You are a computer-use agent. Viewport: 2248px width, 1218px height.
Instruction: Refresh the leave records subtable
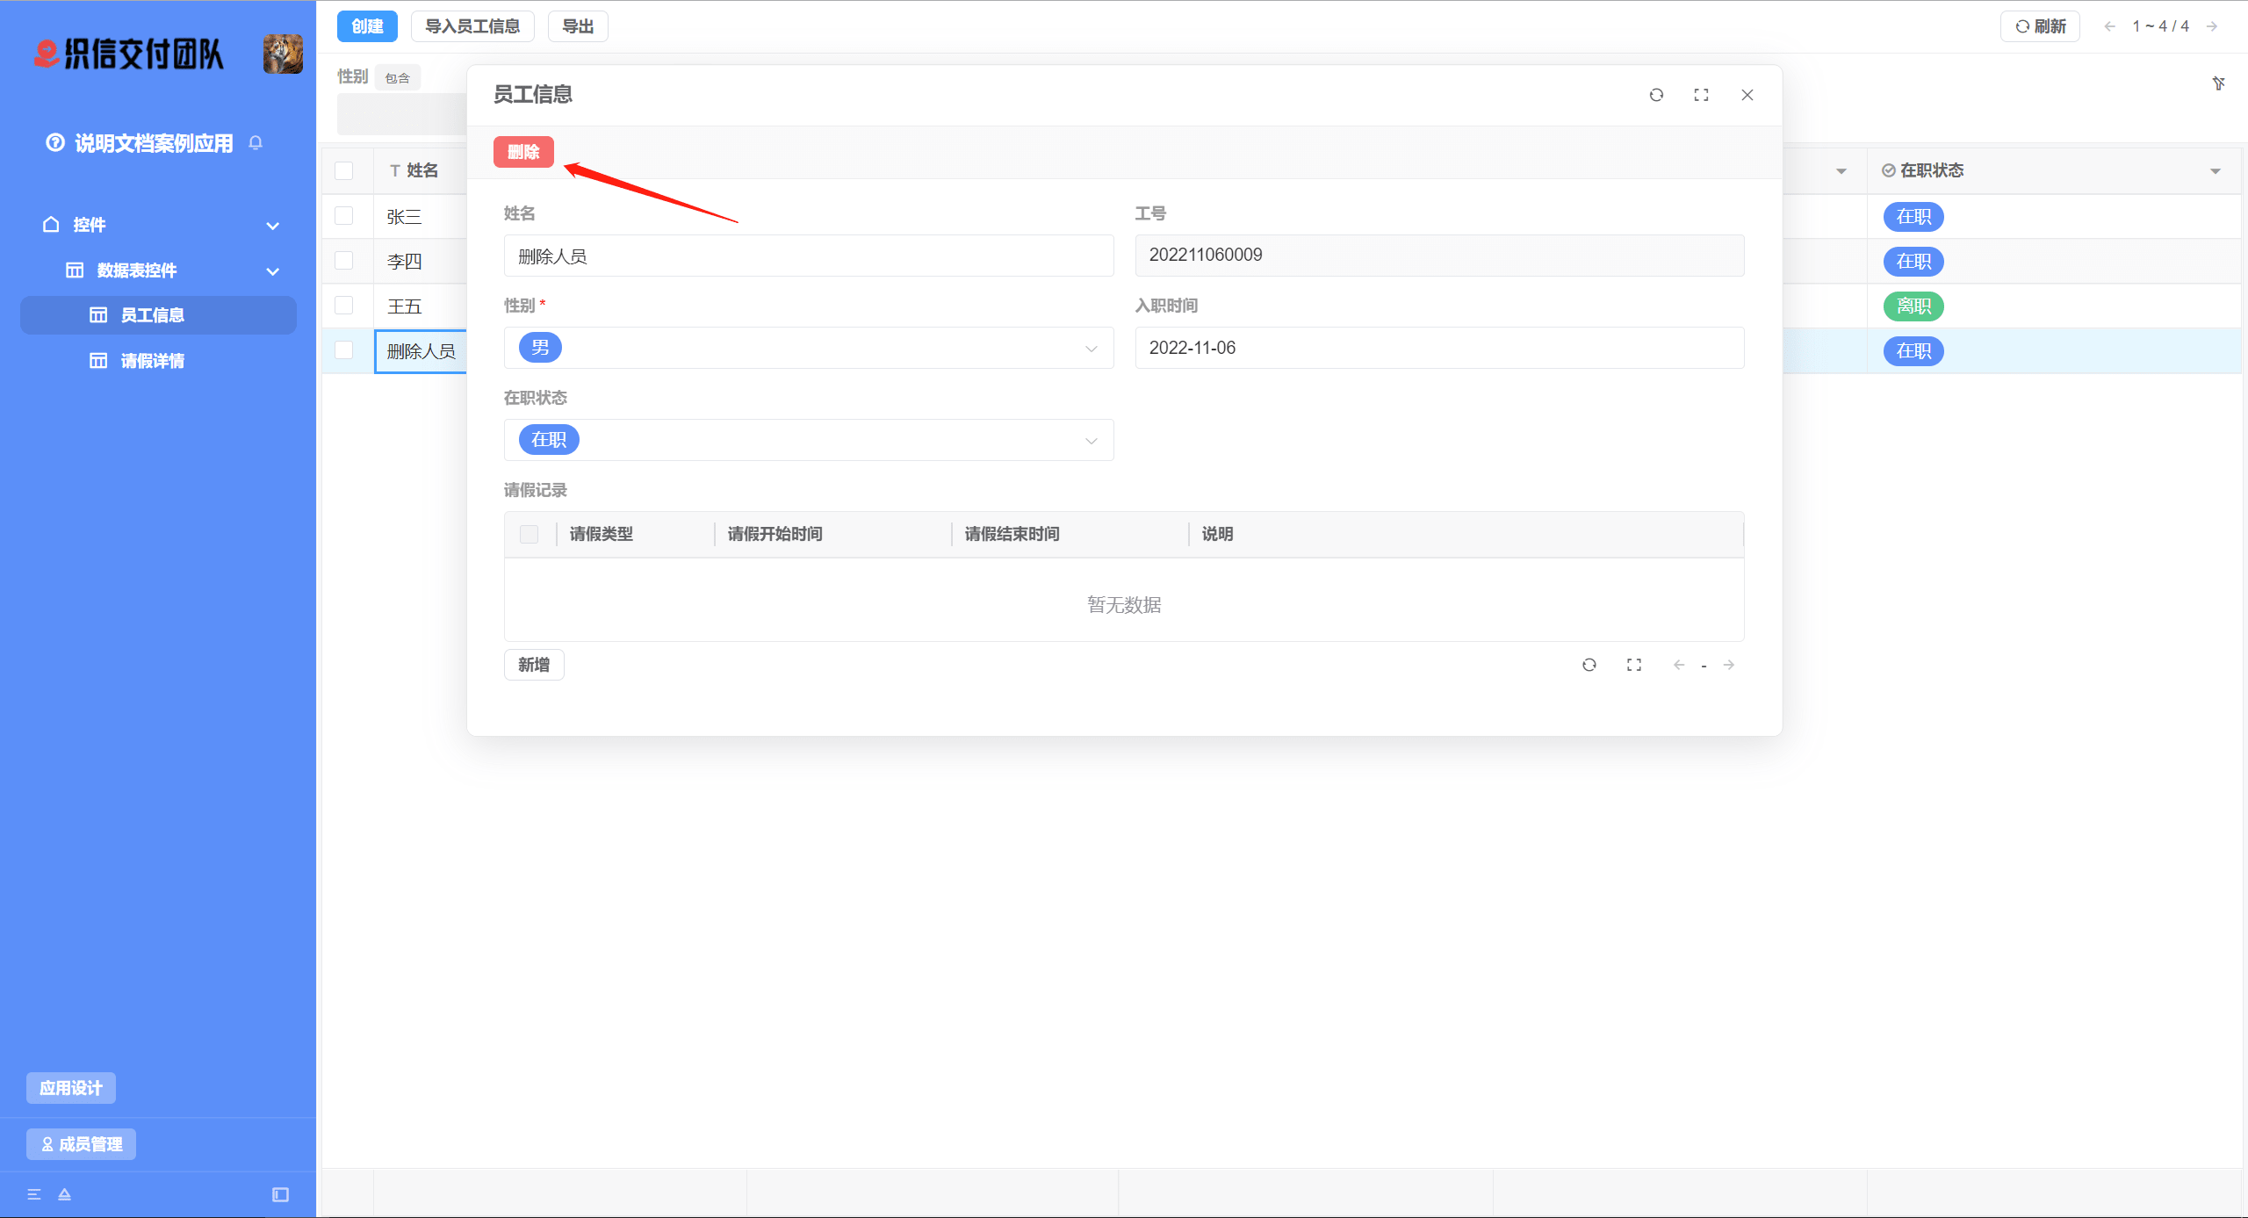pyautogui.click(x=1589, y=665)
